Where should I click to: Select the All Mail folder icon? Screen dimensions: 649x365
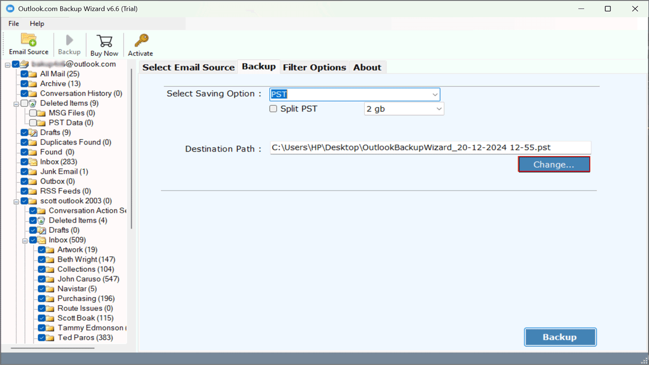pyautogui.click(x=33, y=74)
